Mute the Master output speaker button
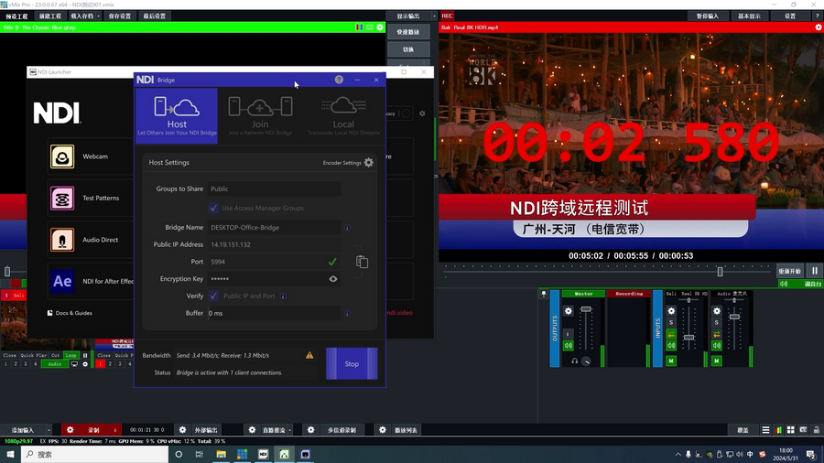Image resolution: width=824 pixels, height=463 pixels. tap(568, 345)
